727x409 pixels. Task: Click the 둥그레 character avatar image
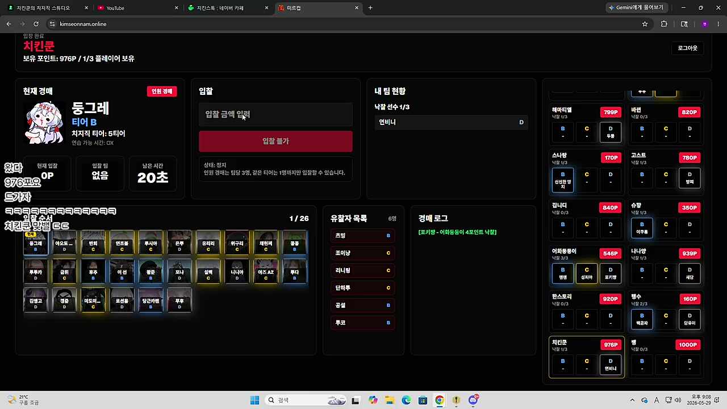[45, 123]
